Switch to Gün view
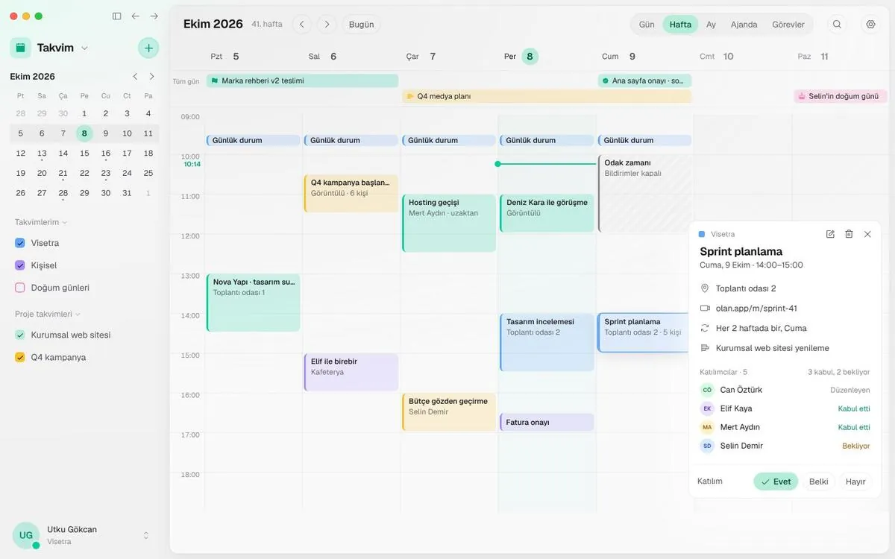Screen dimensions: 895x559 click(647, 25)
